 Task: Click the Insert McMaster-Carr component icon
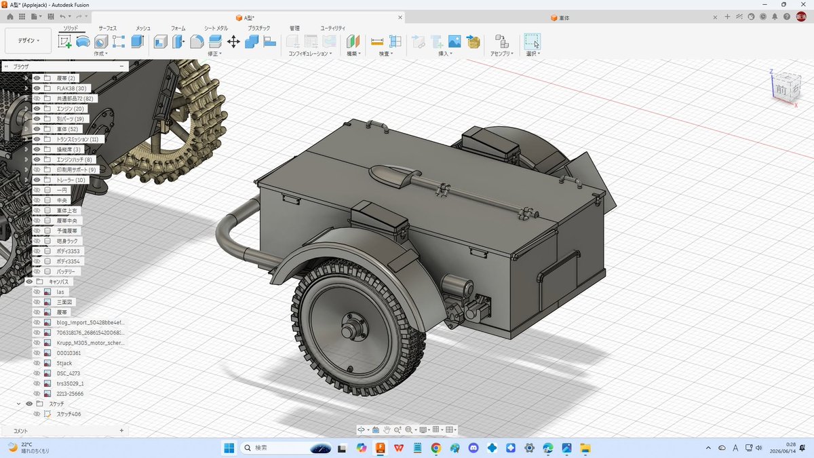pyautogui.click(x=473, y=41)
